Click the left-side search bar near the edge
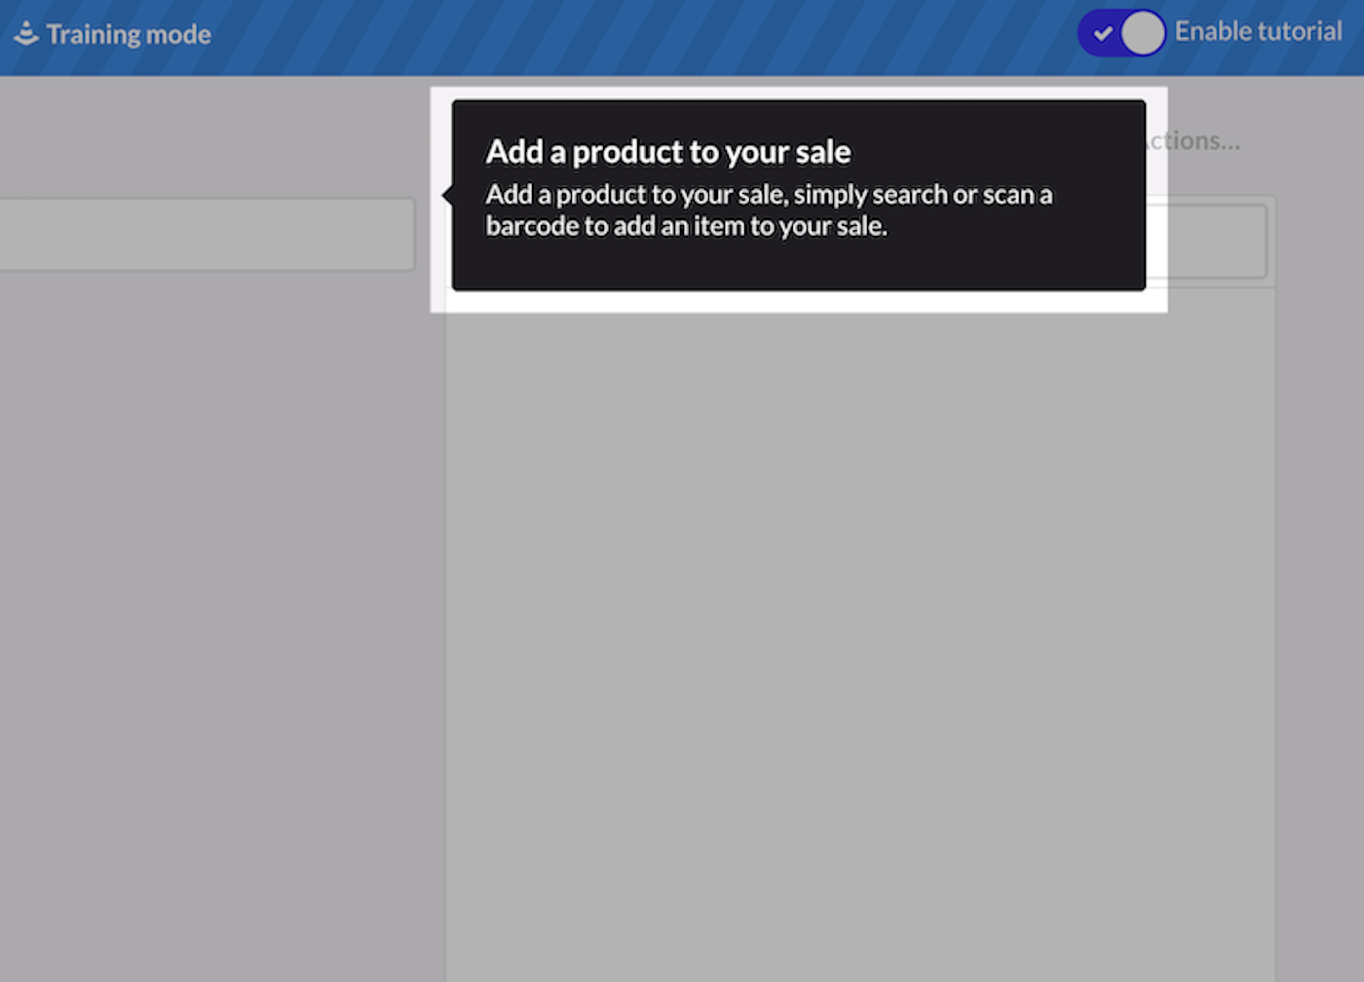Viewport: 1364px width, 982px height. (205, 234)
